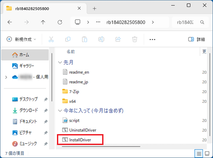Screen dimensions: 213x158
Task: Click the sidebar vertical scrollbar
Action: (52, 77)
